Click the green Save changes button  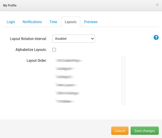(145, 131)
